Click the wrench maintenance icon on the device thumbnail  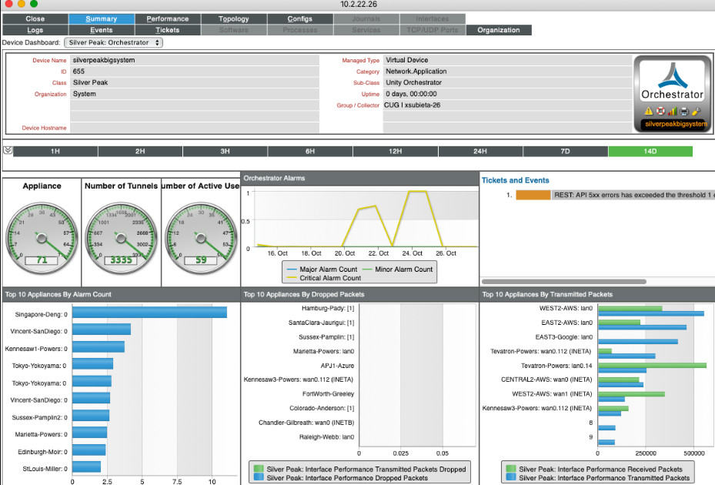coord(696,111)
